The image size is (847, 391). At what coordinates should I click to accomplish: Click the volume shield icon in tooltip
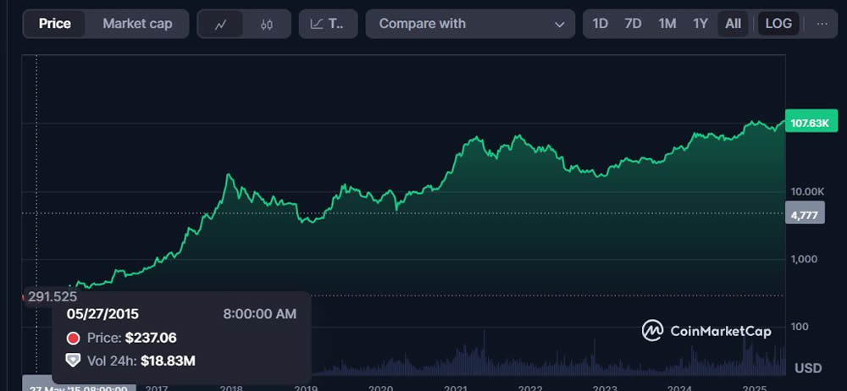click(73, 361)
